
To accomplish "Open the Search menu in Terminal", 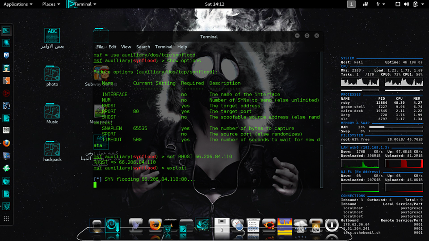I will 143,47.
